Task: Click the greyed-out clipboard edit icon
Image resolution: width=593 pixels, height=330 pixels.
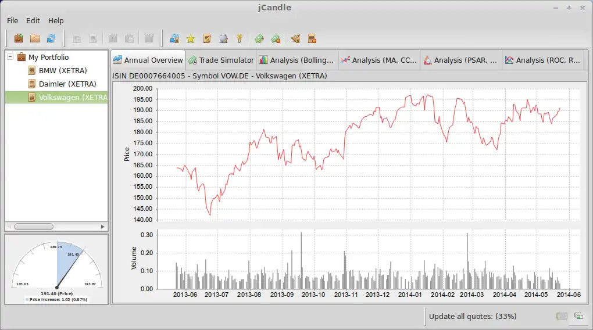Action: pos(113,38)
